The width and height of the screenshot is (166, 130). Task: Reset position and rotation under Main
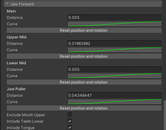[x=84, y=30]
